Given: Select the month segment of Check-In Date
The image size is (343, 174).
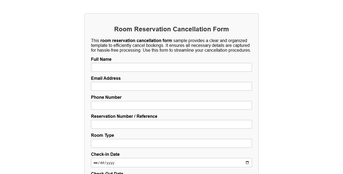Looking at the screenshot, I should [96, 162].
